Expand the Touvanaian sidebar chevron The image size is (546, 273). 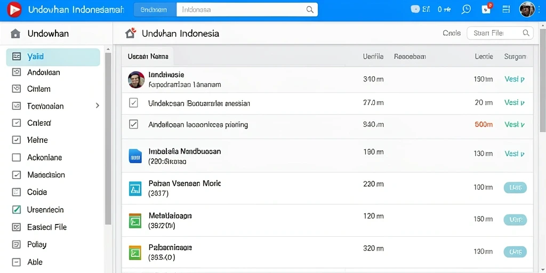click(98, 106)
